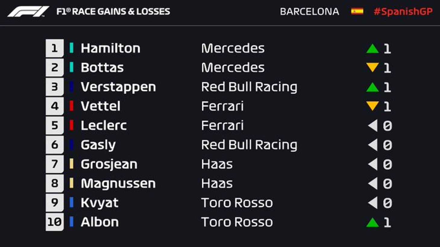Click the yellow down arrow beside Bottas
The image size is (440, 247).
pyautogui.click(x=372, y=67)
